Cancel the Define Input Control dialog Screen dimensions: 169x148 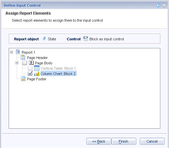152,141
